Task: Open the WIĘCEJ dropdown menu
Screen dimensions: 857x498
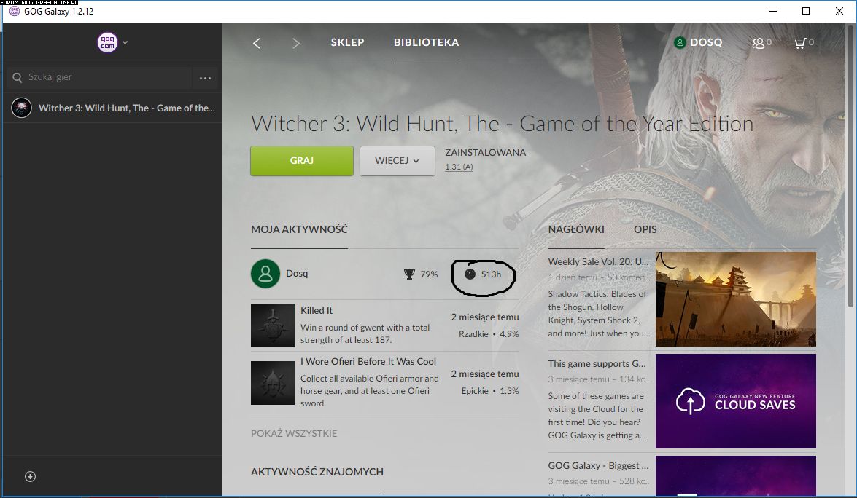Action: [397, 161]
